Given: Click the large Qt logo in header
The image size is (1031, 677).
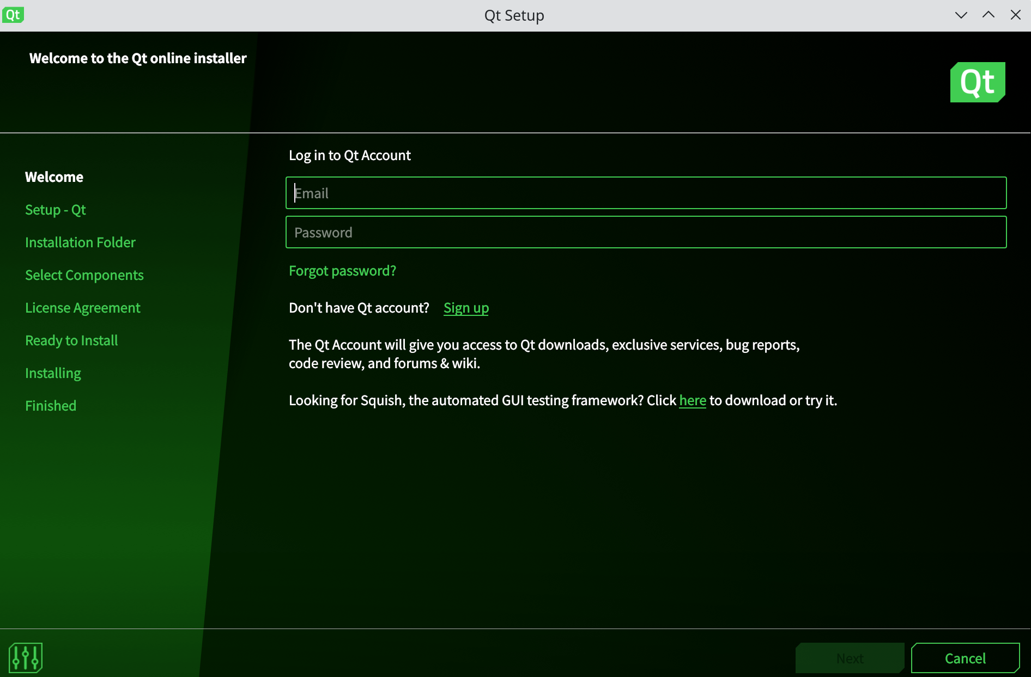Looking at the screenshot, I should click(978, 82).
